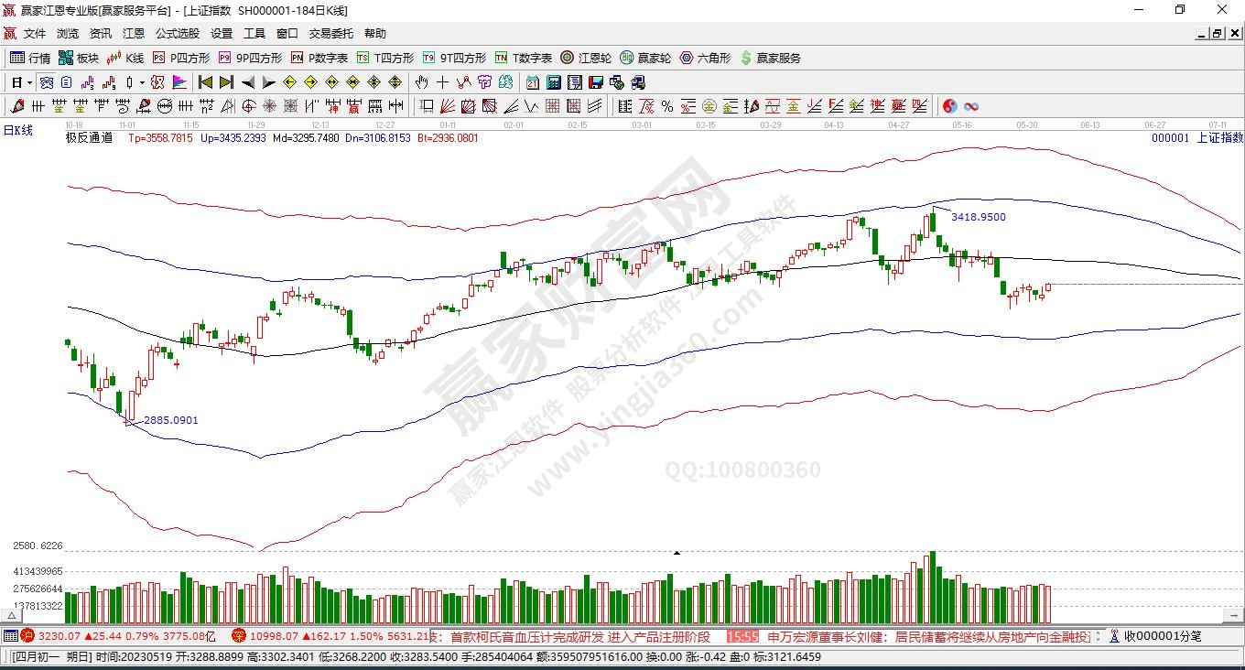The image size is (1245, 670).
Task: Expand the candlestick type dropdown arrow
Action: point(141,82)
